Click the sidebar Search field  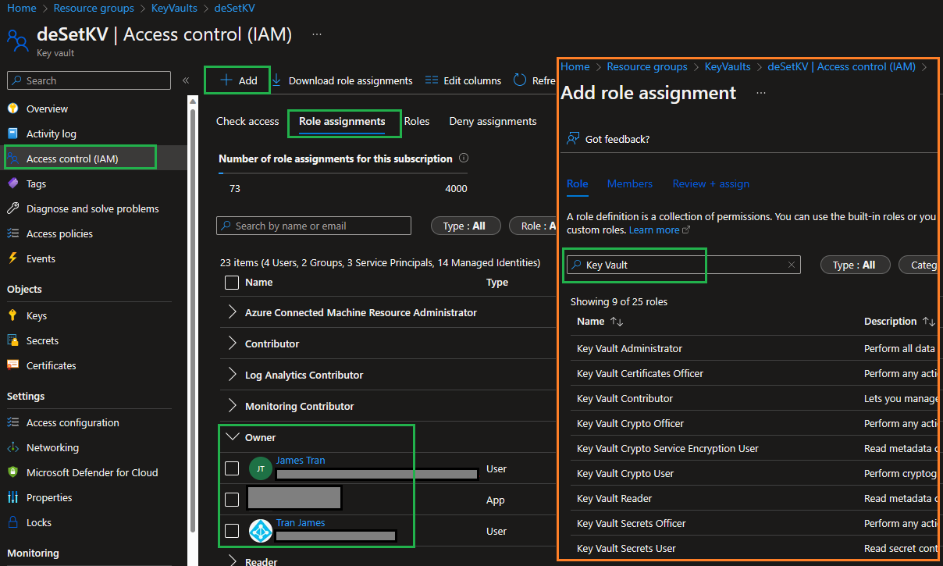89,80
